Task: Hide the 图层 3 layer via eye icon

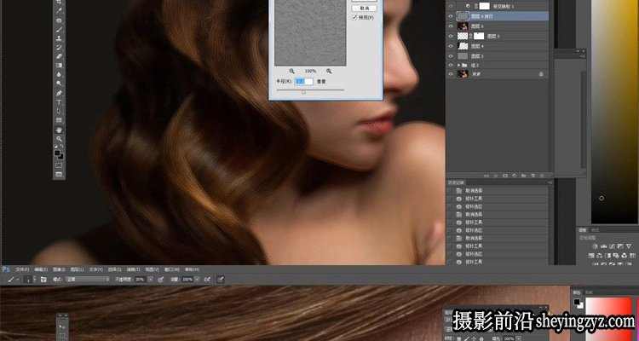Action: pyautogui.click(x=451, y=56)
